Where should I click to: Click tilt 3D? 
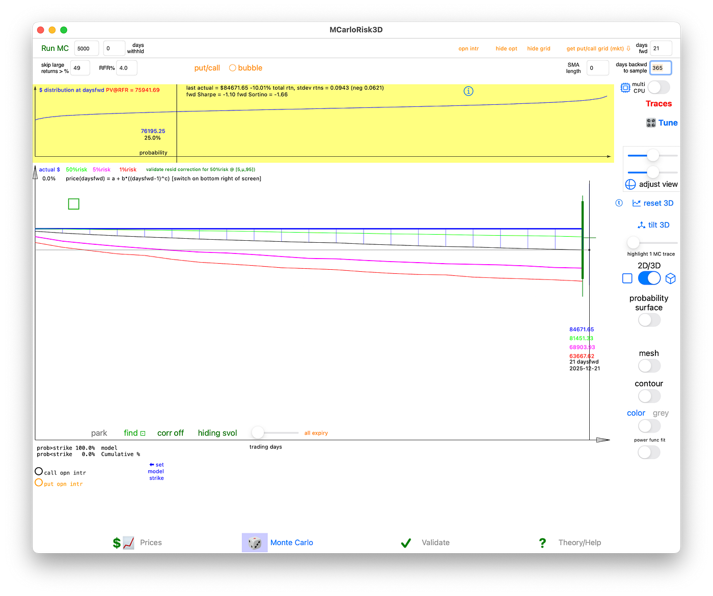pyautogui.click(x=659, y=225)
